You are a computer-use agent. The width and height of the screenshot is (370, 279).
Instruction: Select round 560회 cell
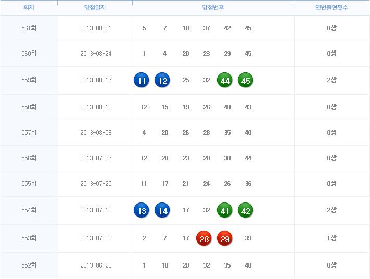click(29, 53)
